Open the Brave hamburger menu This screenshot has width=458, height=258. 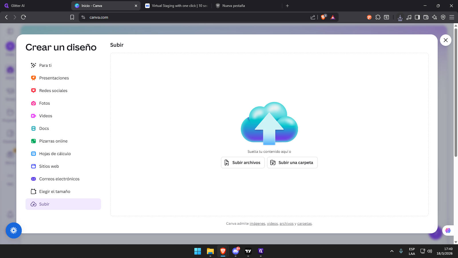[452, 17]
